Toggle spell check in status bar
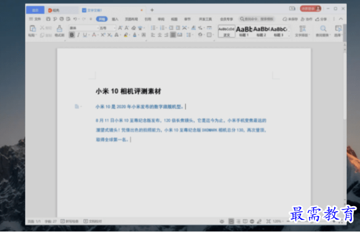Image resolution: width=360 pixels, height=232 pixels. pos(69,222)
